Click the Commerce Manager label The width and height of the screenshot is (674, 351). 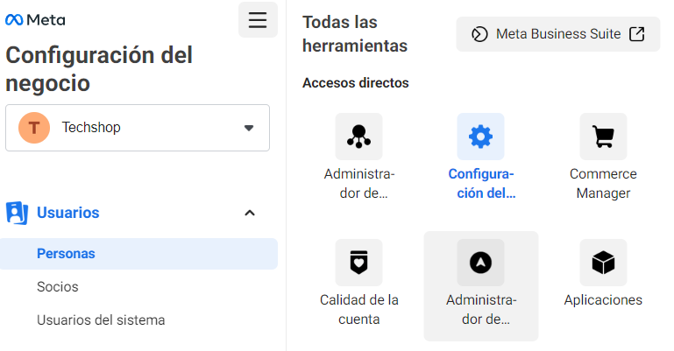[x=604, y=183]
